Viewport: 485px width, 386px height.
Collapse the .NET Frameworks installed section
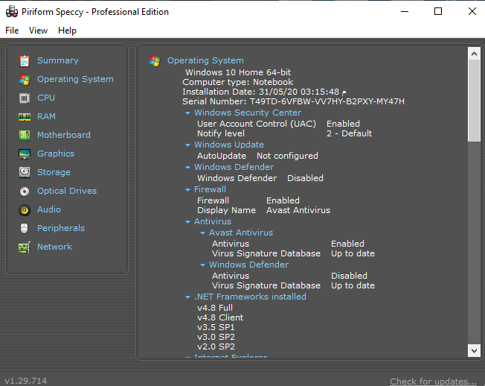point(187,297)
